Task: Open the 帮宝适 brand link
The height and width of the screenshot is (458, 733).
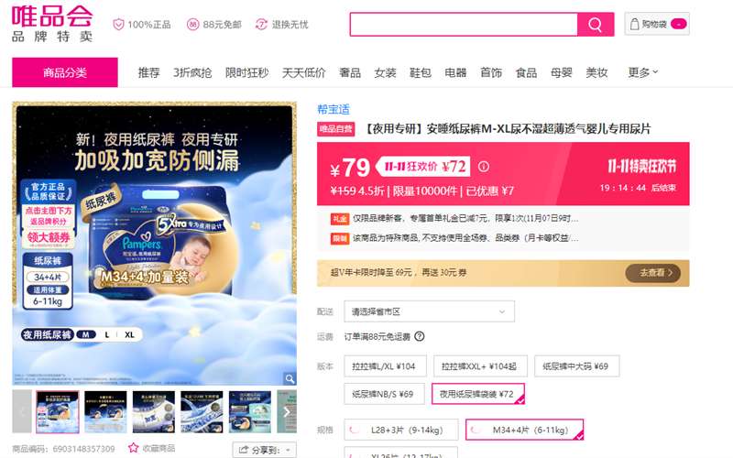Action: click(334, 109)
